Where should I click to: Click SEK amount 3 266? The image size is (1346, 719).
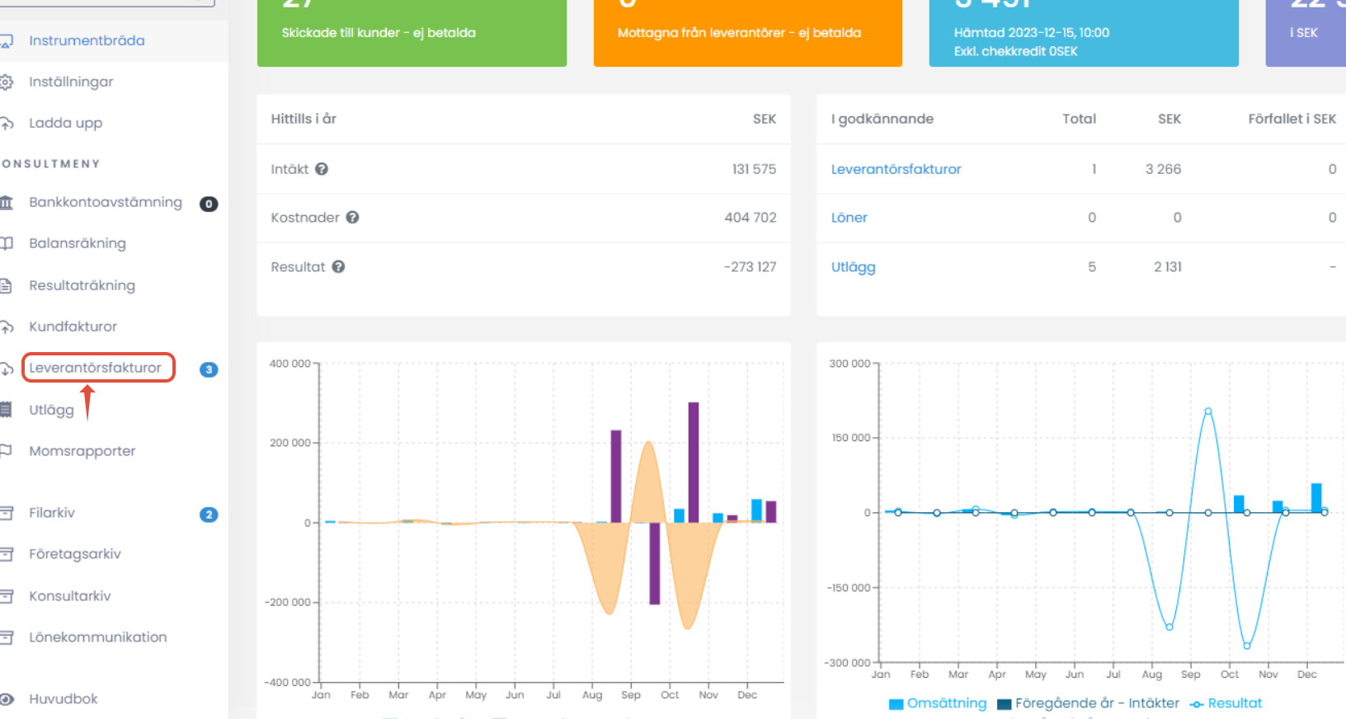(x=1163, y=169)
